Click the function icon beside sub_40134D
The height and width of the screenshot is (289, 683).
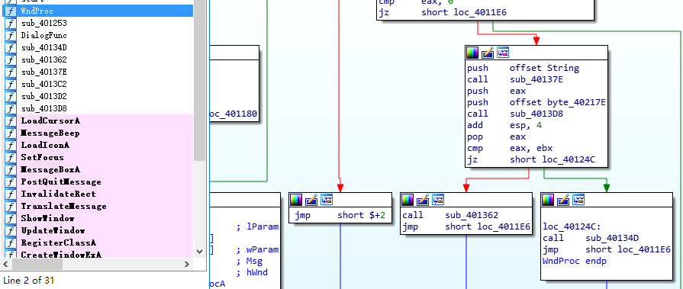pos(10,47)
